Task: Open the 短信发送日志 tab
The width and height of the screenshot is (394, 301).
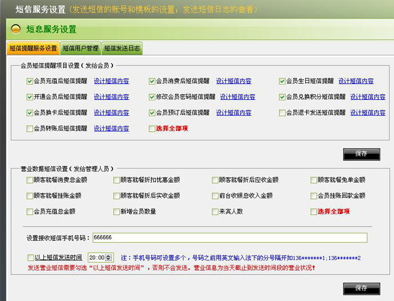Action: [x=122, y=48]
